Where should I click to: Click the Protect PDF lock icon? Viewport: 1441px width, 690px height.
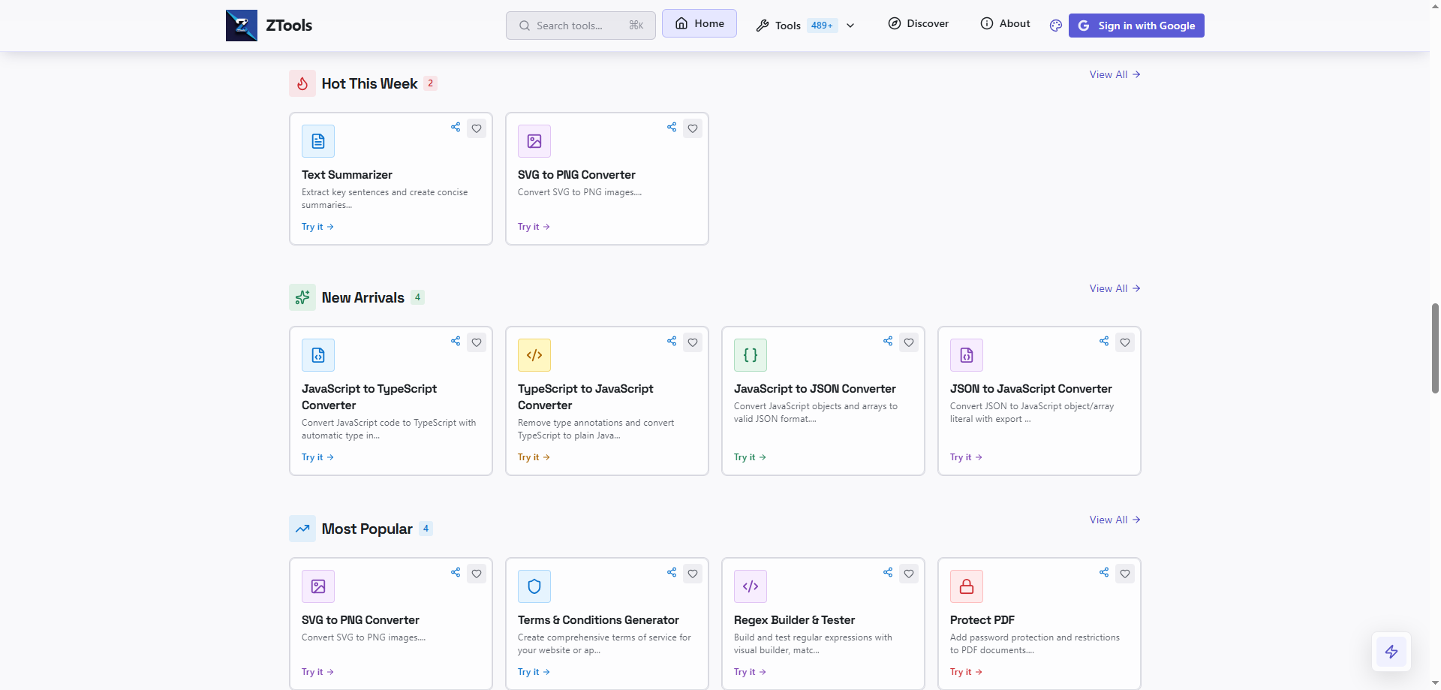[x=967, y=586]
